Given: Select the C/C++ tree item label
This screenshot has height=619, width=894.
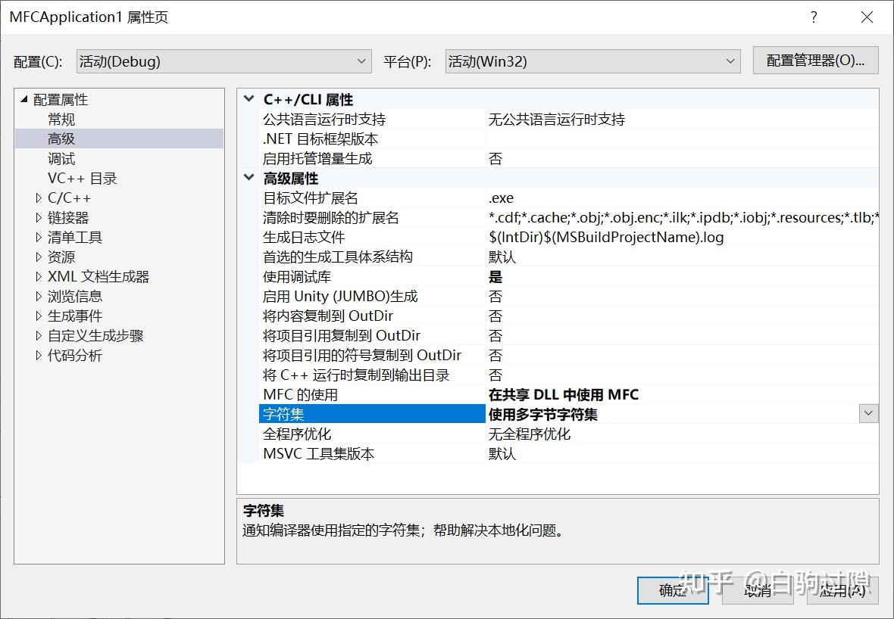Looking at the screenshot, I should (x=69, y=198).
